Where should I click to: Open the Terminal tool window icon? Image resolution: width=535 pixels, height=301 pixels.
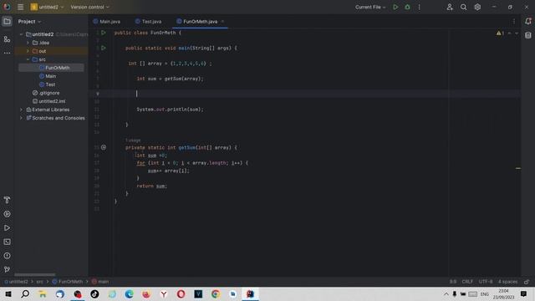pos(7,242)
